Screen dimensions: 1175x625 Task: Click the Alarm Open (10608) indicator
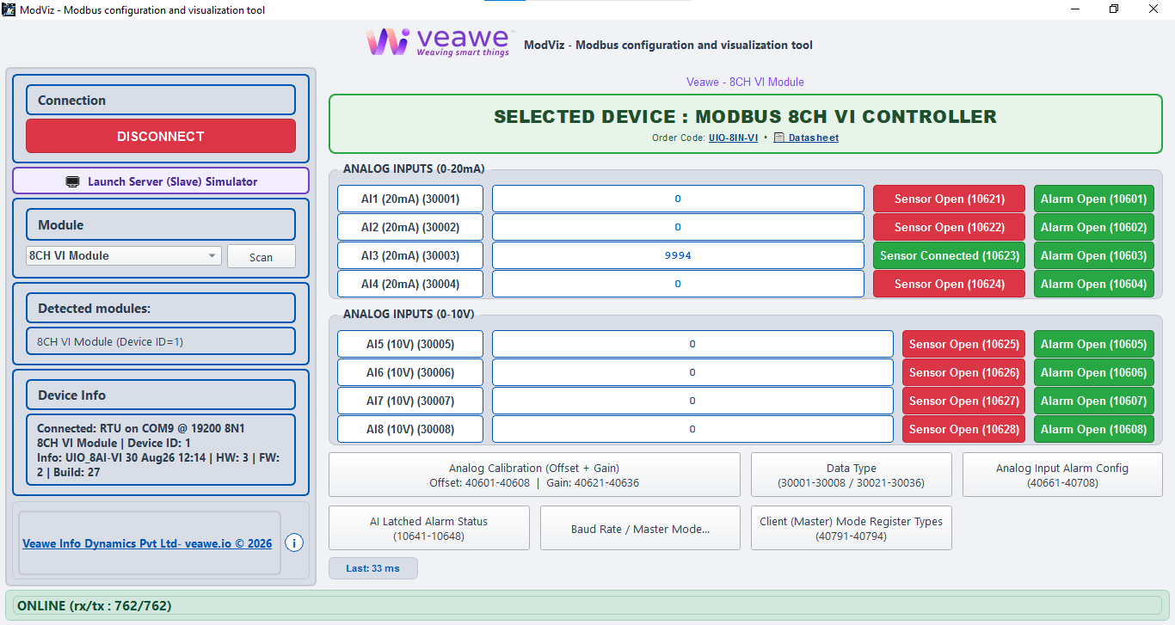1094,429
